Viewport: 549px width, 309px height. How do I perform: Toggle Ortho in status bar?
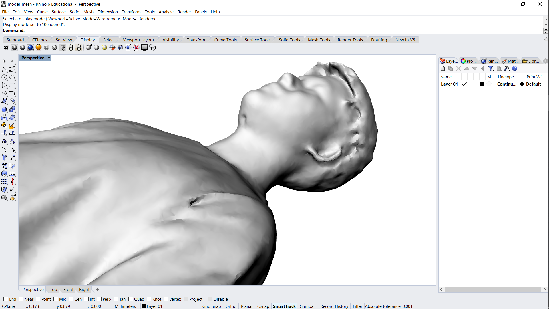231,306
